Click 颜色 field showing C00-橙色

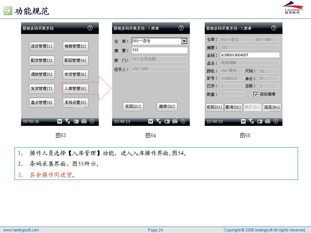(232, 71)
